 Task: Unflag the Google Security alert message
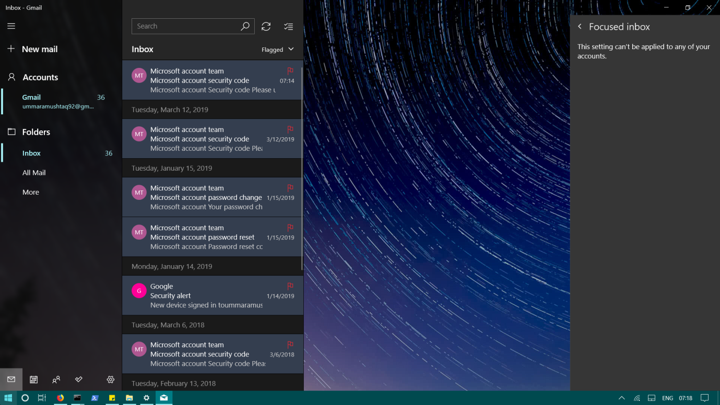coord(290,286)
